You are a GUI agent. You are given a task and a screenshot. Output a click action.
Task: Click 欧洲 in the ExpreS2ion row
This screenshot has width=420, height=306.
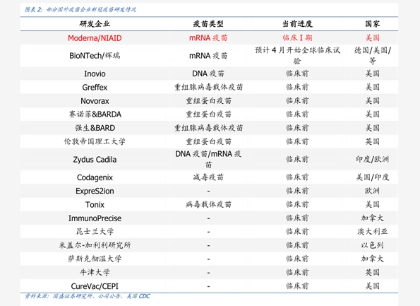(x=372, y=191)
